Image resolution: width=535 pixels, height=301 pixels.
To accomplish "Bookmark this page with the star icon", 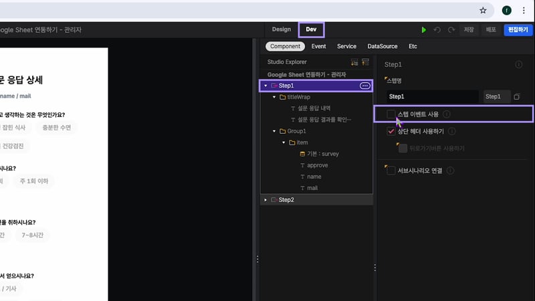I will tap(483, 11).
